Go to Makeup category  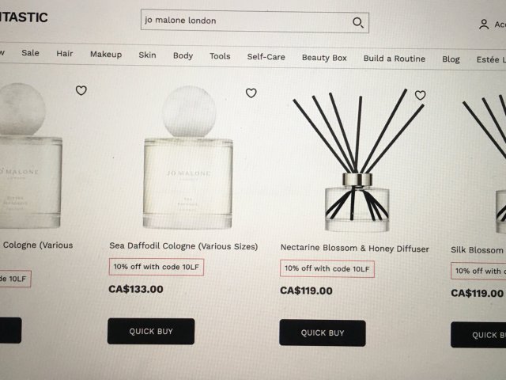(106, 55)
